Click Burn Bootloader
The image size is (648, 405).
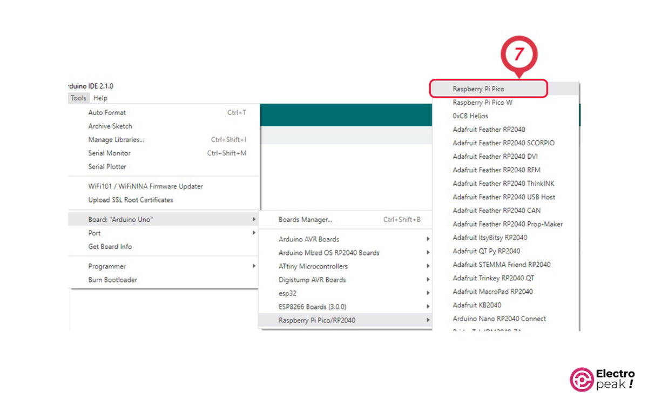(x=113, y=280)
